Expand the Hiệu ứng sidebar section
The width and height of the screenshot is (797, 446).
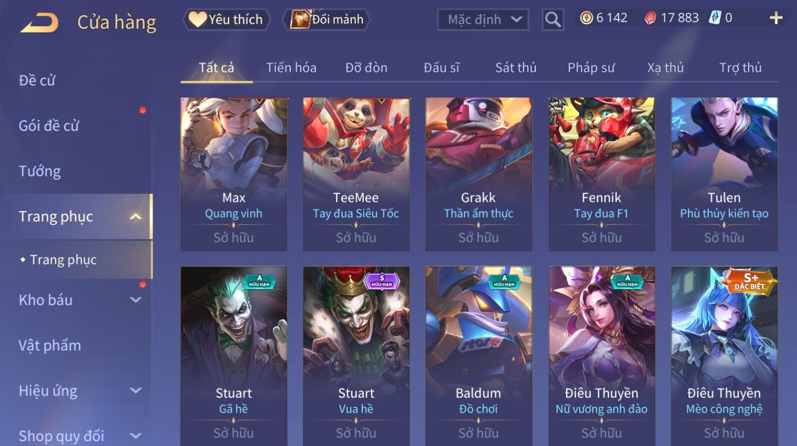[x=136, y=391]
